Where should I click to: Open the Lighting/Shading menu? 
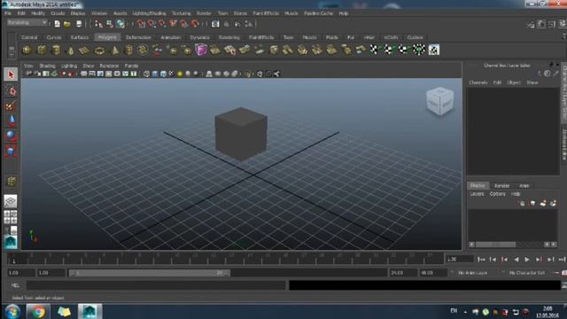(x=150, y=13)
